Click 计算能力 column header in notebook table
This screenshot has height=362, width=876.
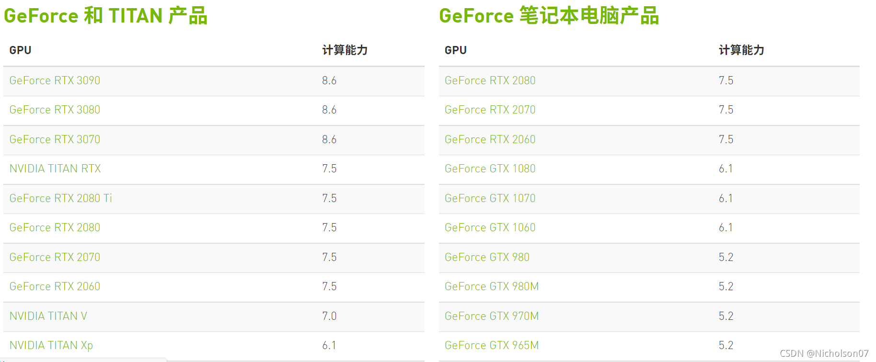tap(742, 50)
